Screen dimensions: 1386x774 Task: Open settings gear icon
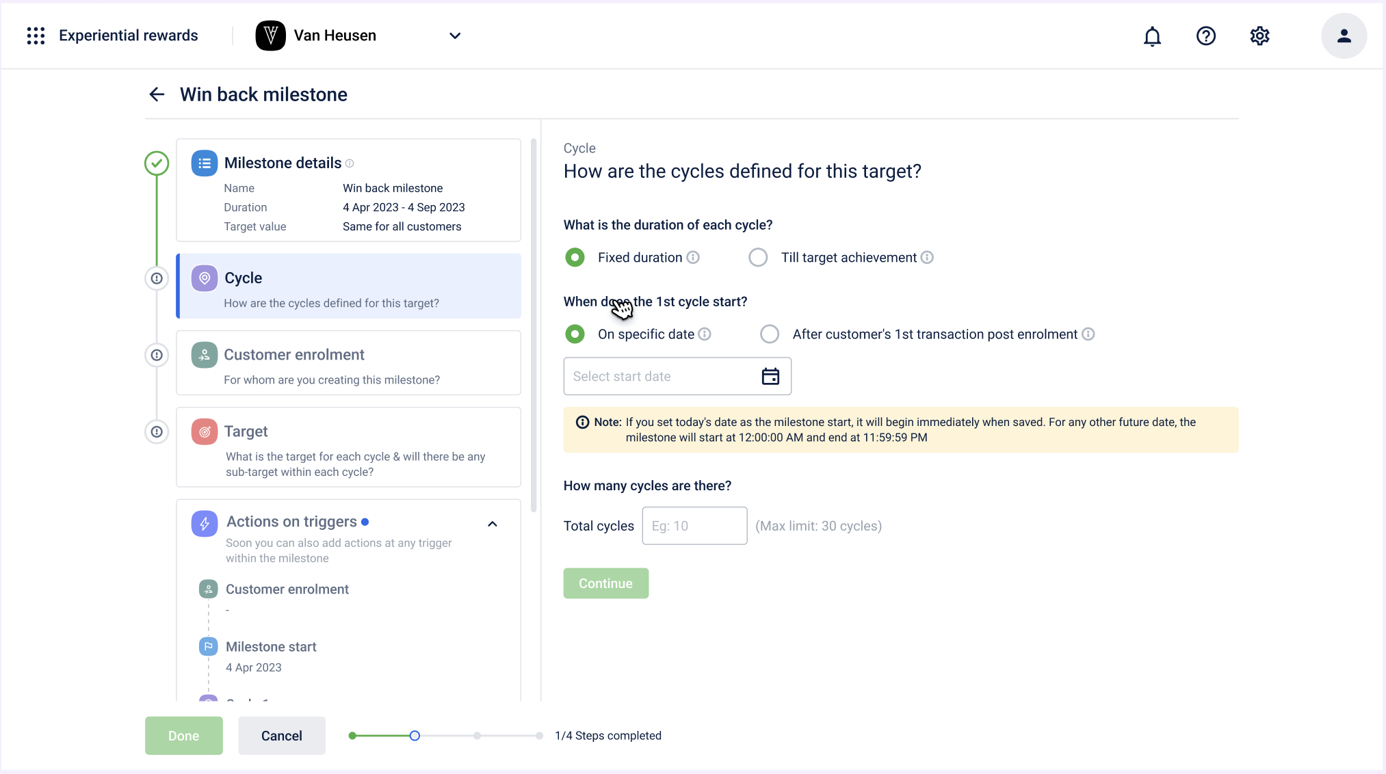click(1259, 36)
